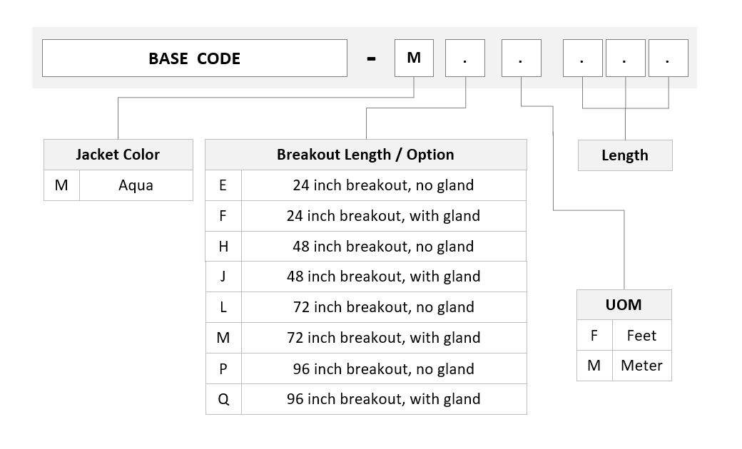Click the last length digit box
742x449 pixels.
coord(669,58)
